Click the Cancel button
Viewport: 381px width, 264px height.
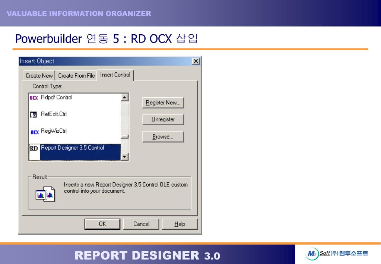[141, 224]
